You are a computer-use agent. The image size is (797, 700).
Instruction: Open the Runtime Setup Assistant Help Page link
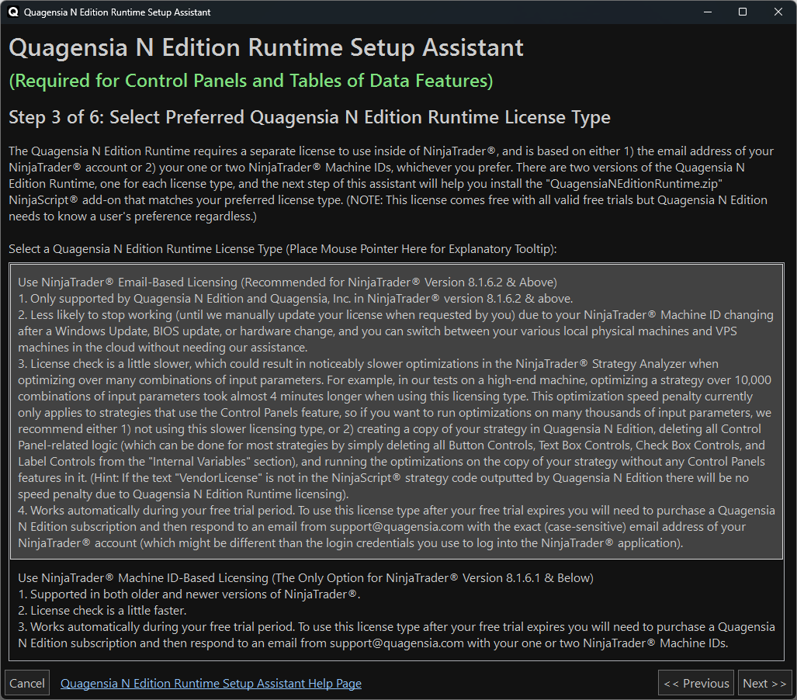click(x=211, y=683)
